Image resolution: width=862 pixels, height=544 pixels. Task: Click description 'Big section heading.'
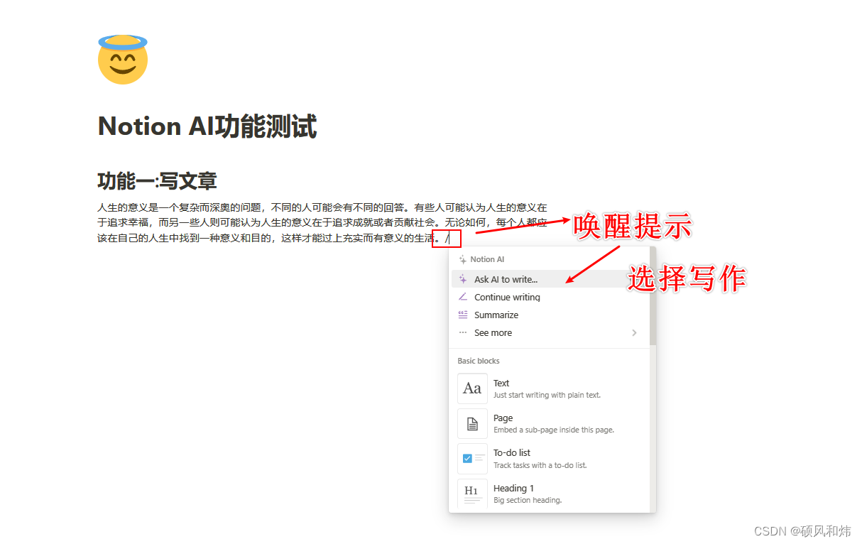point(528,500)
